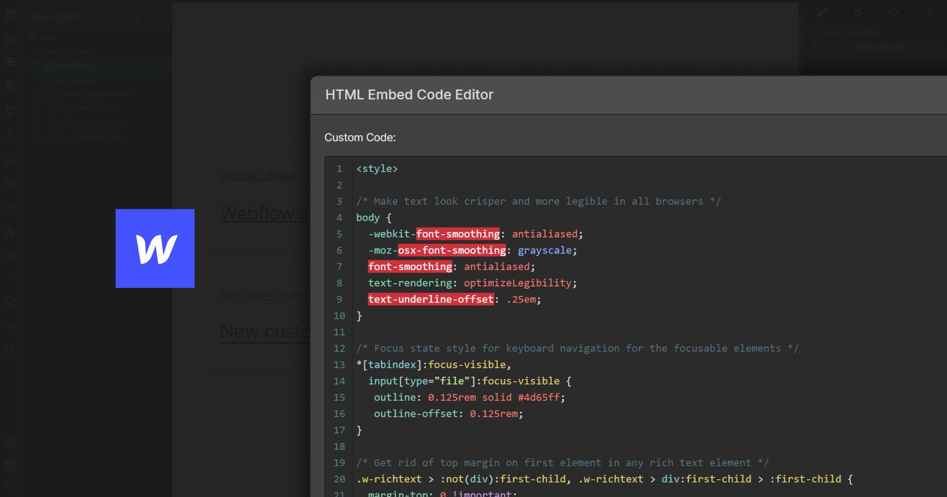Screen dimensions: 947x497
Task: Open the Apps icon in sidebar
Action: pyautogui.click(x=10, y=232)
